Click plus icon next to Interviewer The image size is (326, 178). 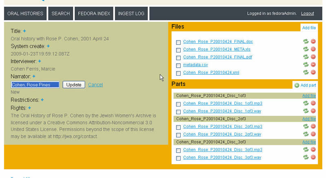[40, 61]
